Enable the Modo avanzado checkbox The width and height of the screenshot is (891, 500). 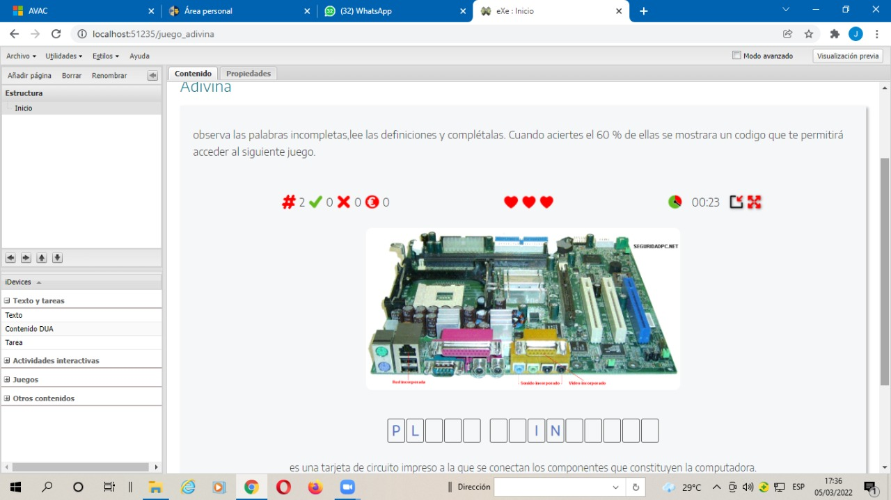(x=736, y=56)
